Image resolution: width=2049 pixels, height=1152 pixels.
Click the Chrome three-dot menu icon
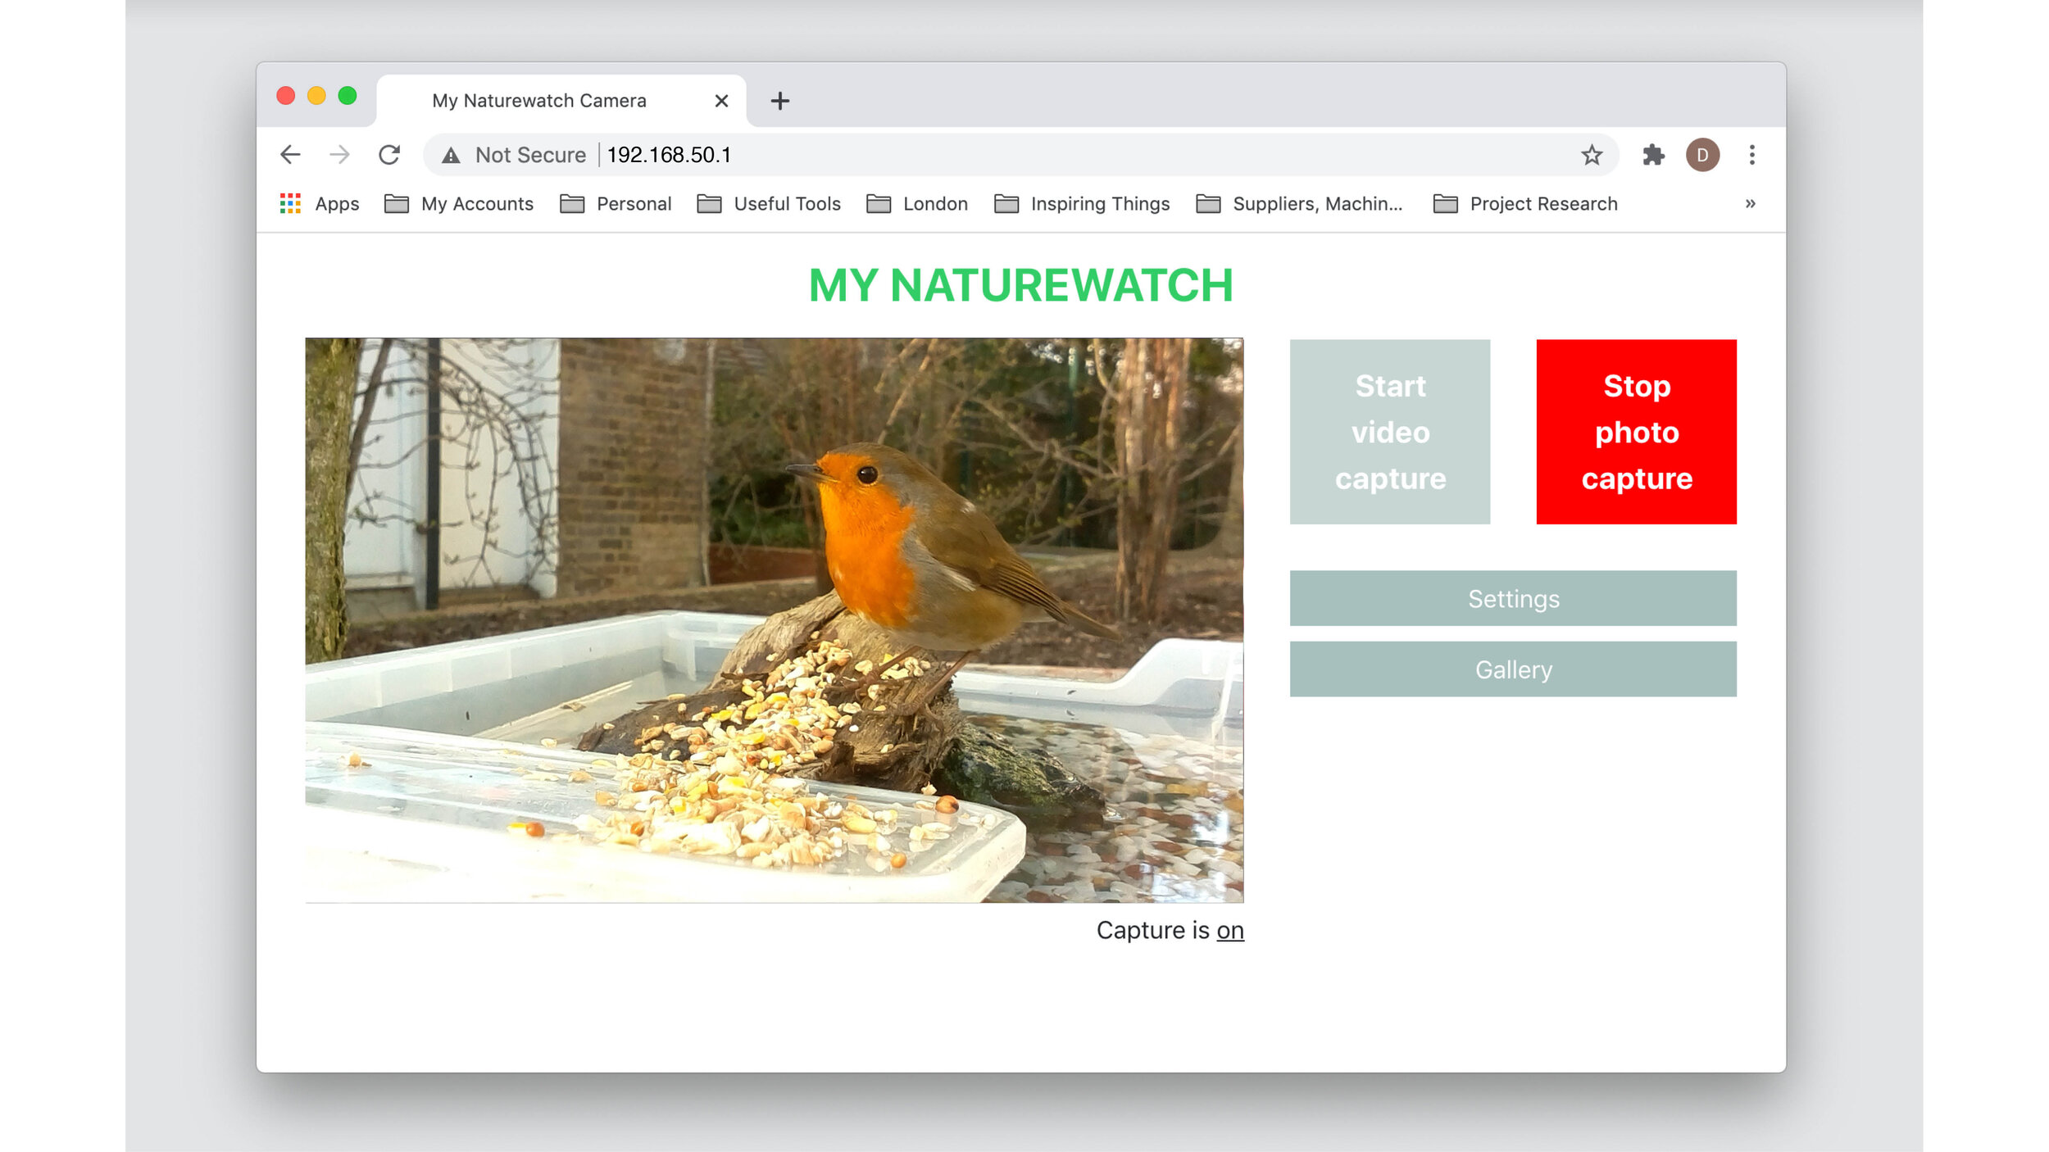tap(1752, 155)
